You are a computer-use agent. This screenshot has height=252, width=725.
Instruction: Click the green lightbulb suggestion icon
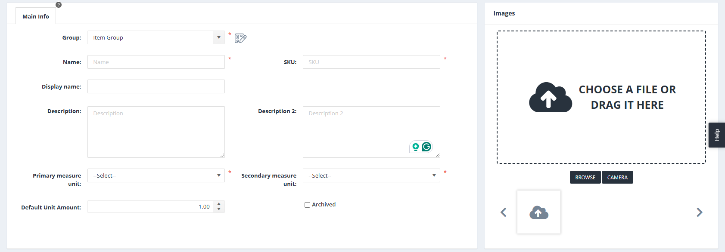[x=416, y=147]
